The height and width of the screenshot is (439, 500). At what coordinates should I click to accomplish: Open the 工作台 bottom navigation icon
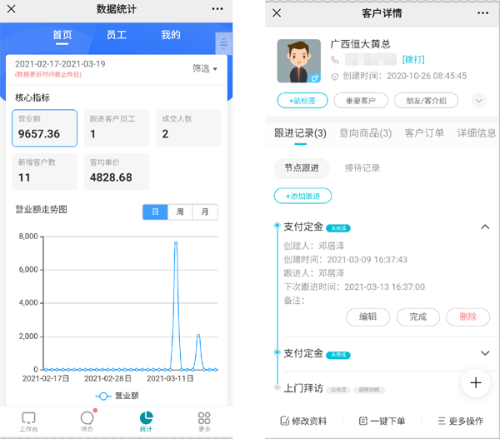click(x=28, y=422)
